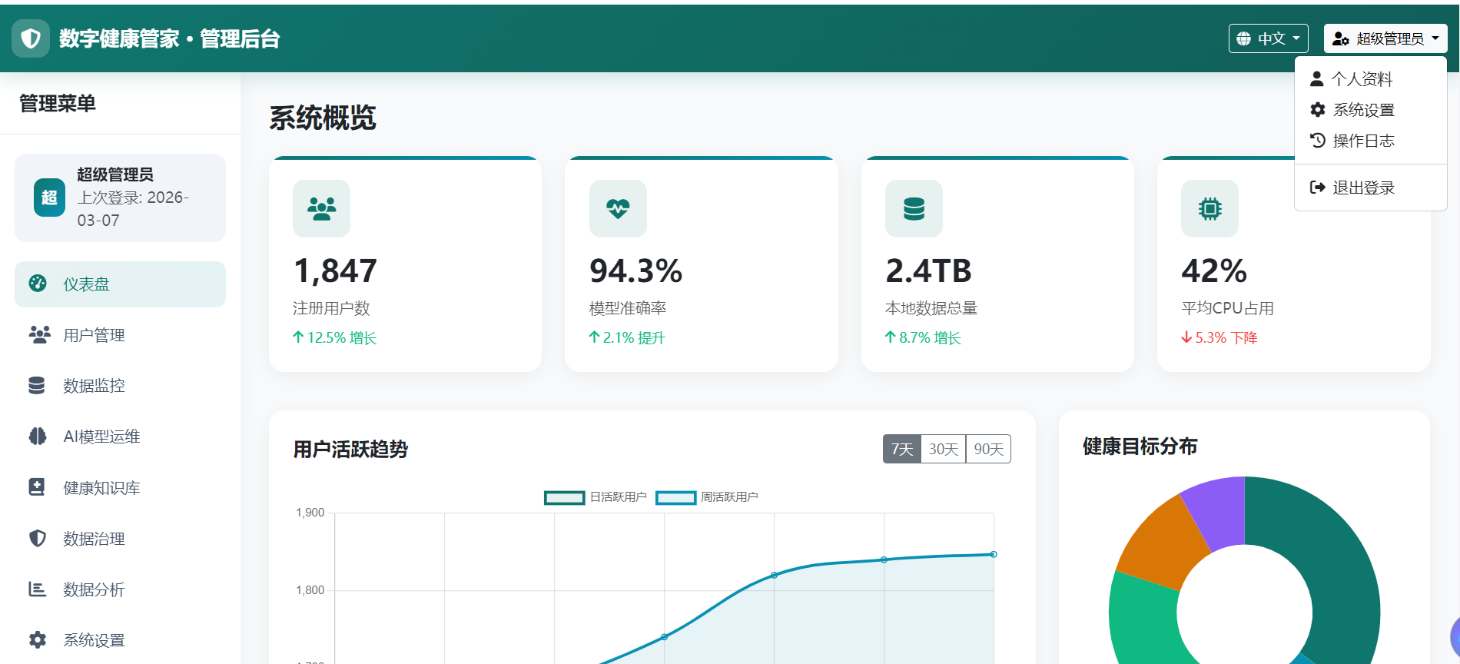Image resolution: width=1460 pixels, height=664 pixels.
Task: Click the dashboard gauge icon for 仪表盘
Action: coord(38,284)
